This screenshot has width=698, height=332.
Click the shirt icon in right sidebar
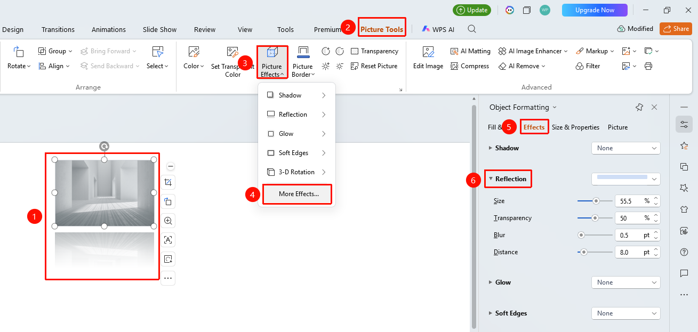tap(684, 209)
